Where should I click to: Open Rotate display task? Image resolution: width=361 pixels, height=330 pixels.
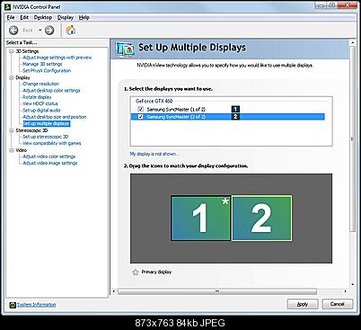37,97
